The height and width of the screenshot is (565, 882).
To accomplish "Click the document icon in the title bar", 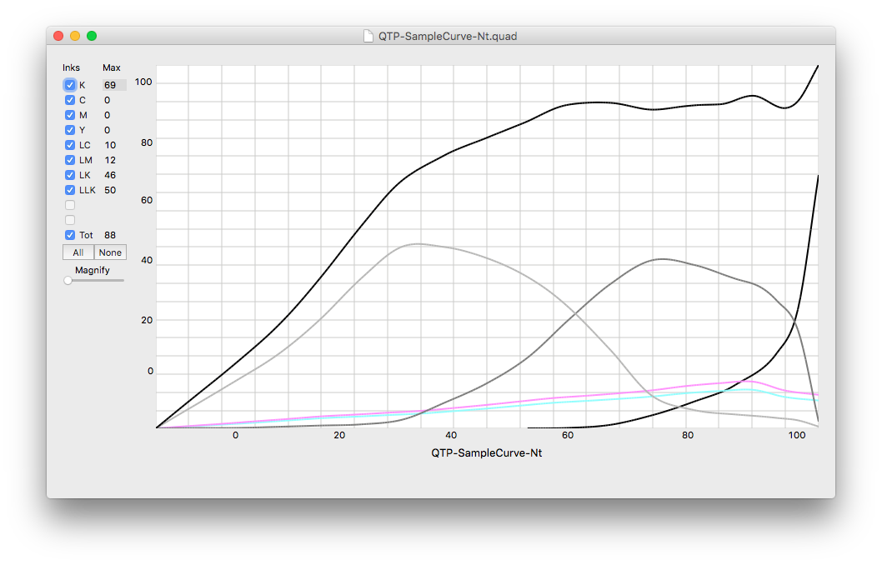I will coord(368,36).
